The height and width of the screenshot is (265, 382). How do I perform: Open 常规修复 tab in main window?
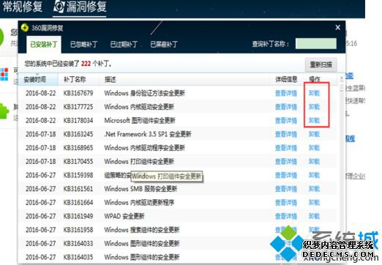pyautogui.click(x=23, y=7)
